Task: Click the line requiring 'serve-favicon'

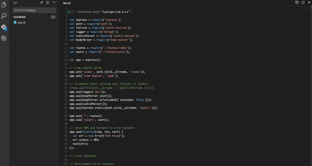Action: 100,28
